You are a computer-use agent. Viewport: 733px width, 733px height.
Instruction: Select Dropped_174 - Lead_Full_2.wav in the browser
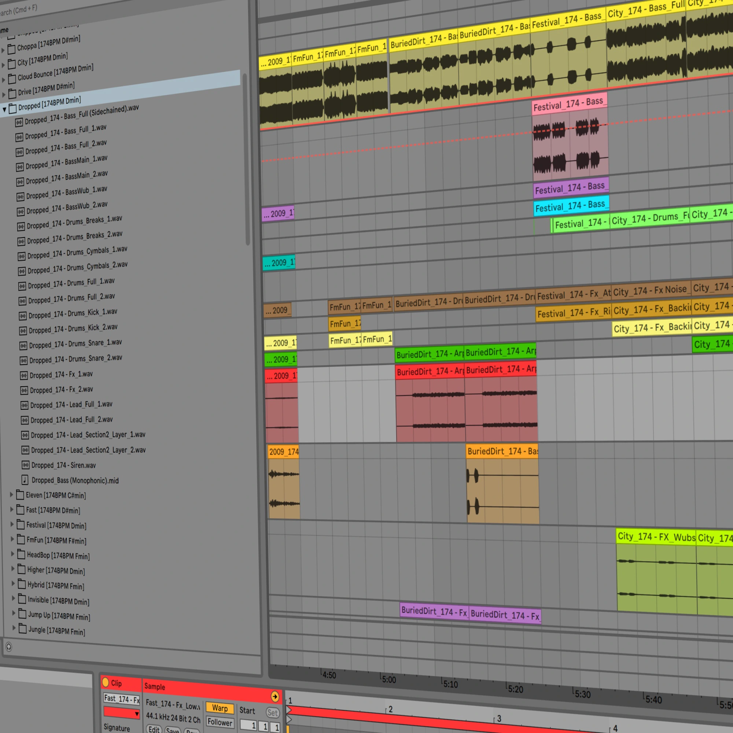pos(71,420)
